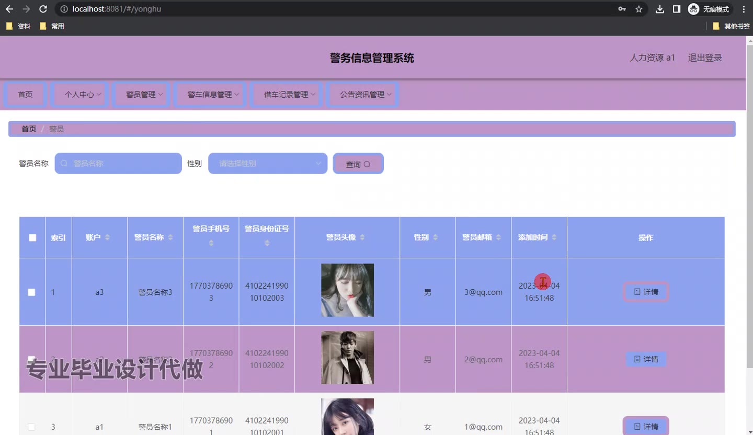This screenshot has width=753, height=435.
Task: Click the 警员名称1 name cell
Action: click(155, 427)
